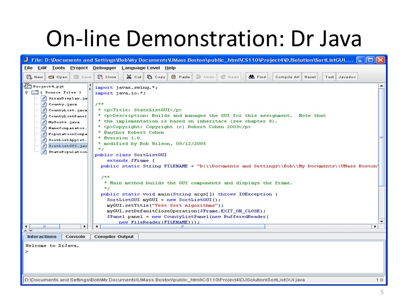Click the Paste clipboard icon
408x306 pixels.
173,77
